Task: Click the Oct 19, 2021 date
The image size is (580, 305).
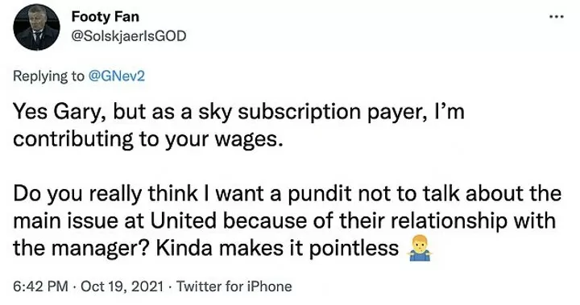Action: [x=122, y=286]
